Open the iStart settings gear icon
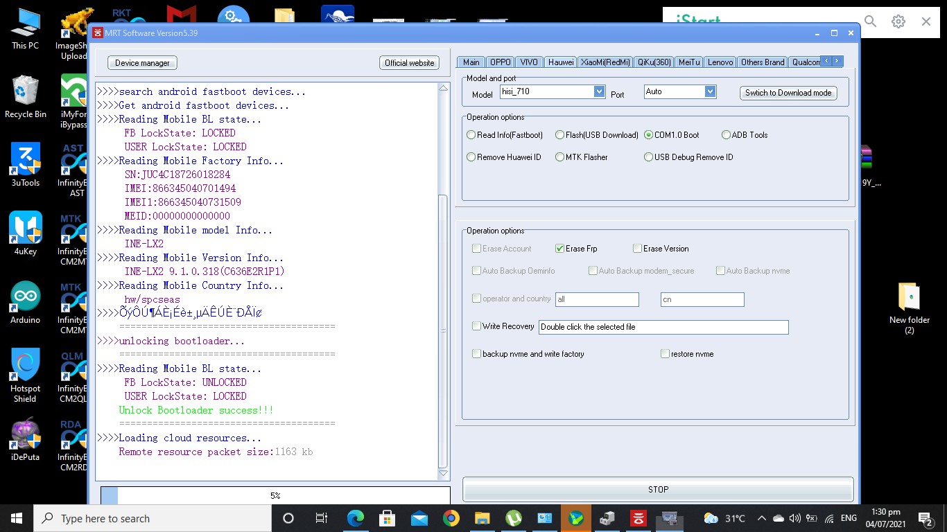This screenshot has height=532, width=947. 898,21
